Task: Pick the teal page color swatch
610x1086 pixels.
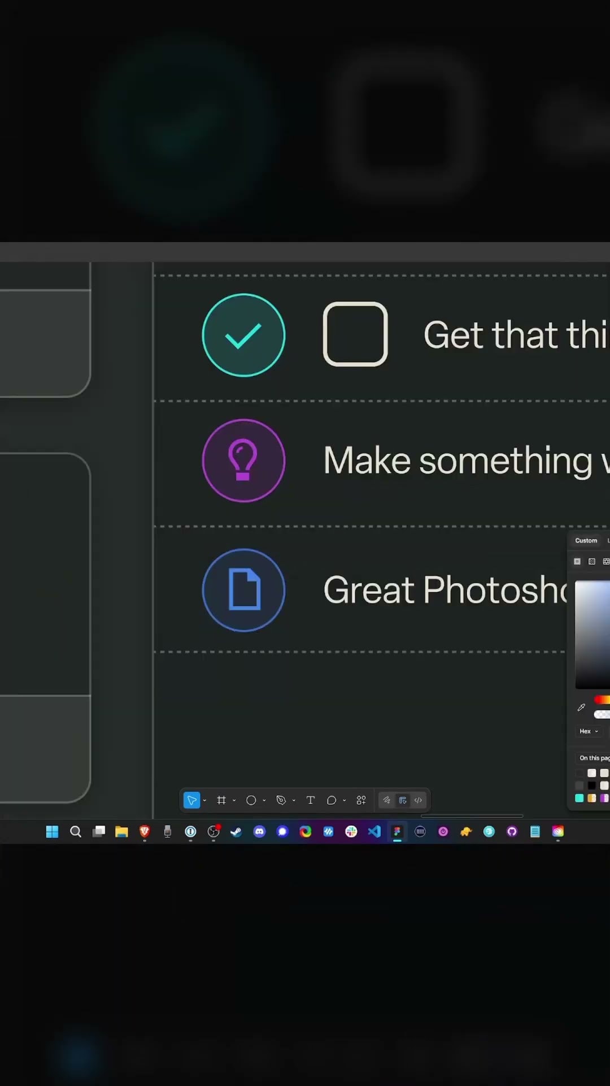Action: coord(579,798)
